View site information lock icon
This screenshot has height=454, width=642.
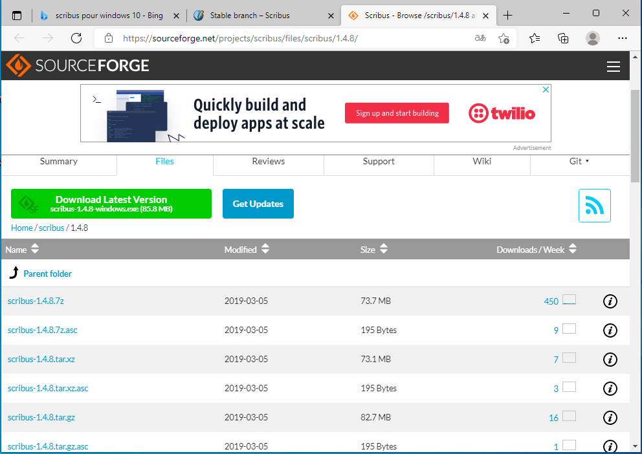109,38
